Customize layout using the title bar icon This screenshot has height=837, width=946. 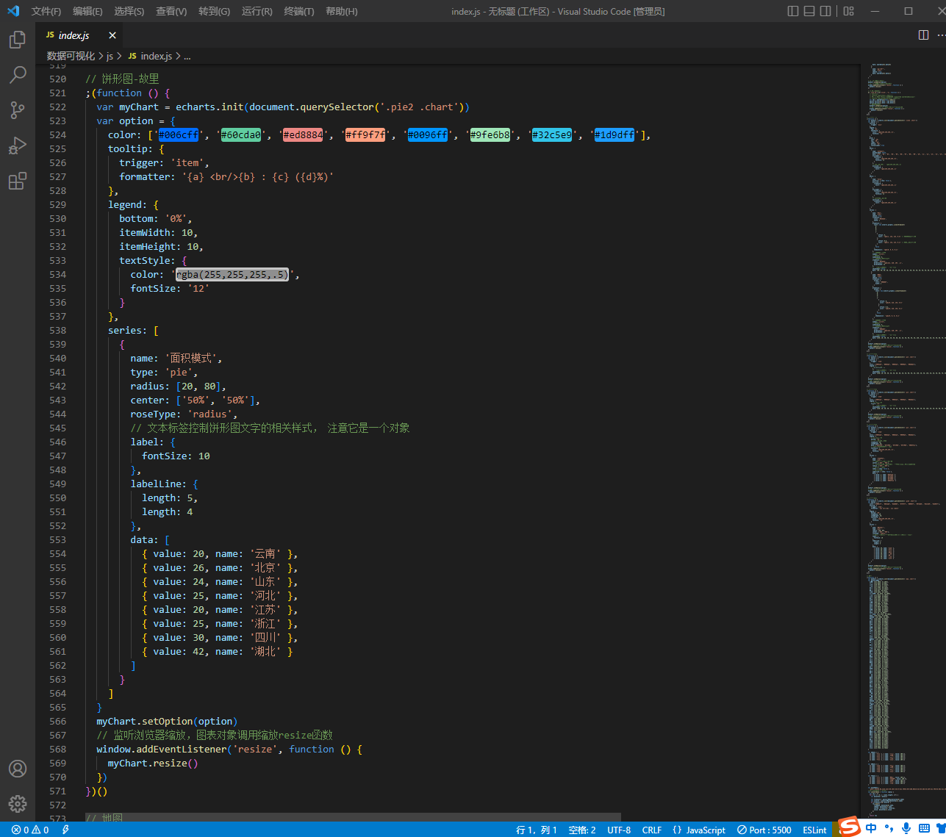point(849,11)
